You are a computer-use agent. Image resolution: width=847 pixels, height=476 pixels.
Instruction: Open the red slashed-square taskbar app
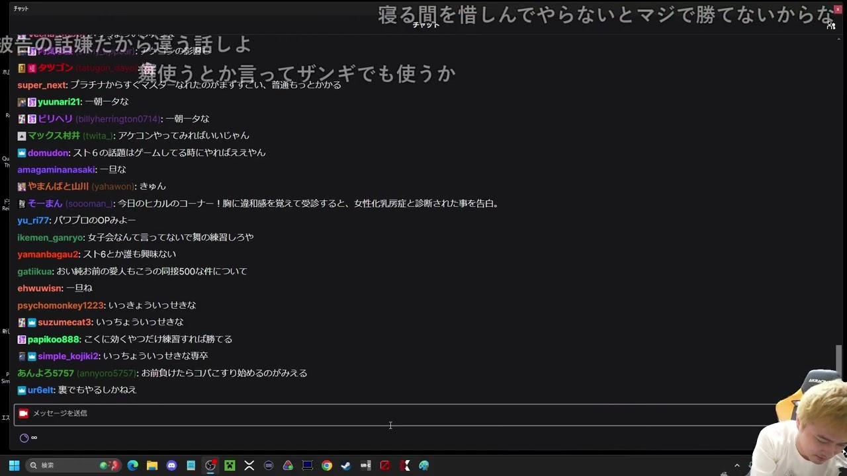385,465
